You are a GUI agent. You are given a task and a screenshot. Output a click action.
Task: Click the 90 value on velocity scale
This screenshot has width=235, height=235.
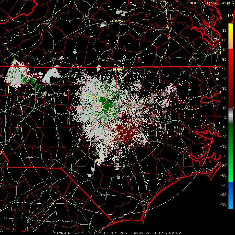pos(224,31)
